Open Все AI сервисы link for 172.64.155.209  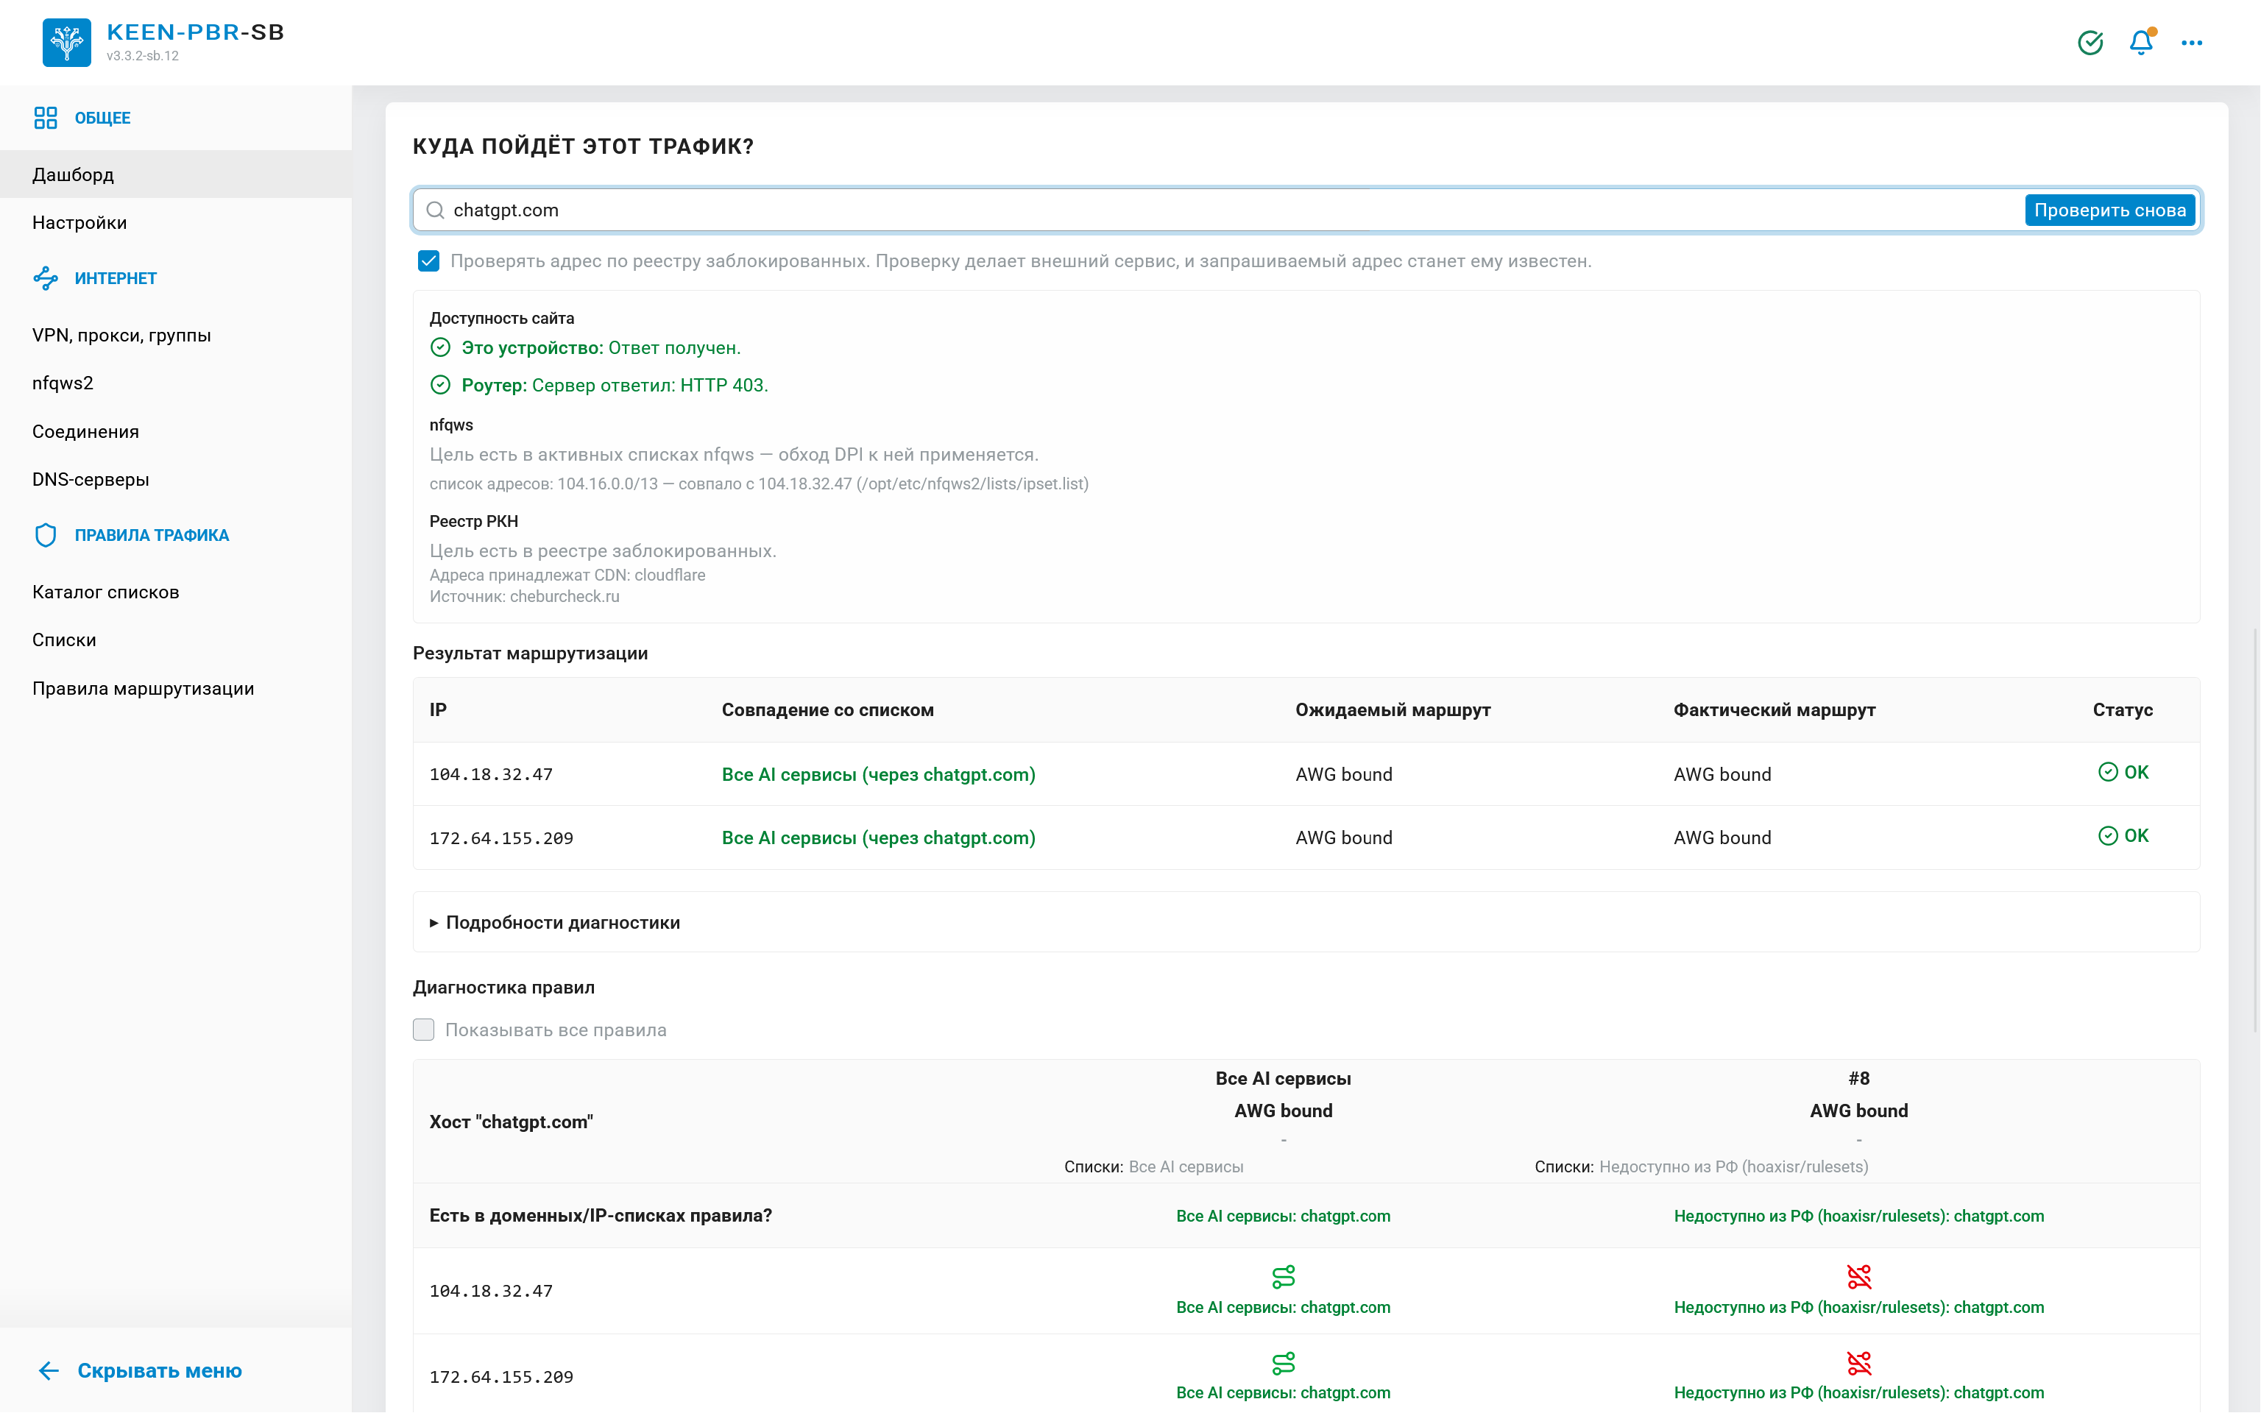[878, 838]
